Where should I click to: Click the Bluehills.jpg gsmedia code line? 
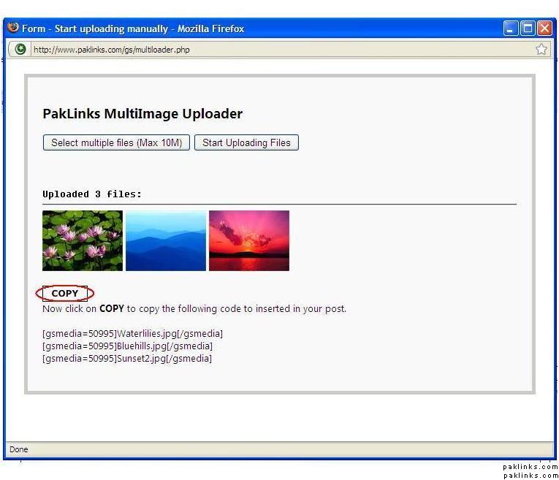click(x=127, y=346)
